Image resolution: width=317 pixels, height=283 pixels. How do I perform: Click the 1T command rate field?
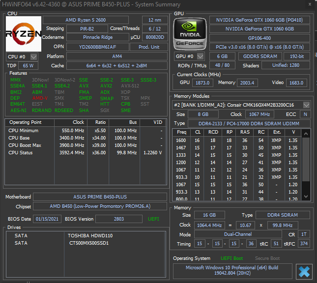click(304, 234)
